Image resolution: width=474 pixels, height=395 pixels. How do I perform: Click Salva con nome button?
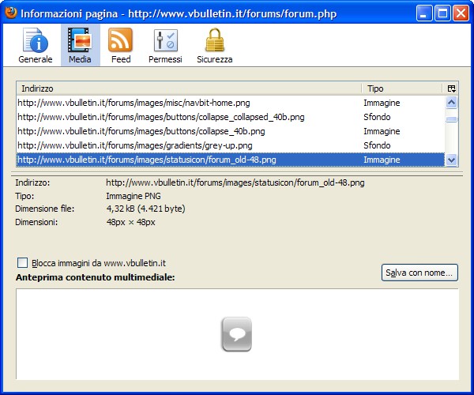click(419, 273)
